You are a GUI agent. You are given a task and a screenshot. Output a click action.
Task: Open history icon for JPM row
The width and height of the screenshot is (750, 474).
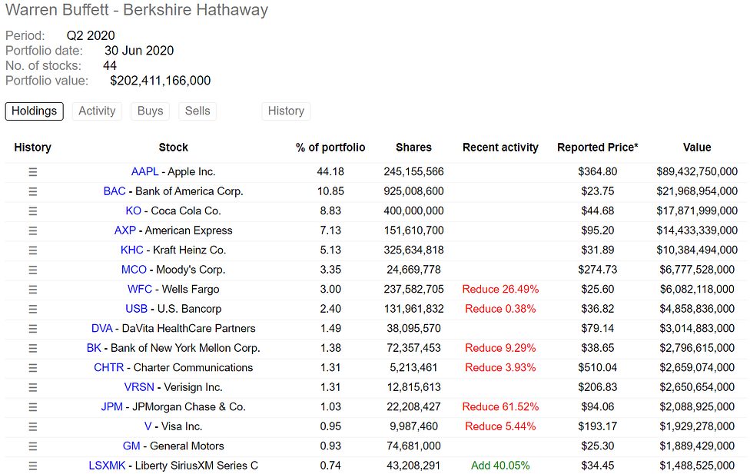pyautogui.click(x=32, y=407)
